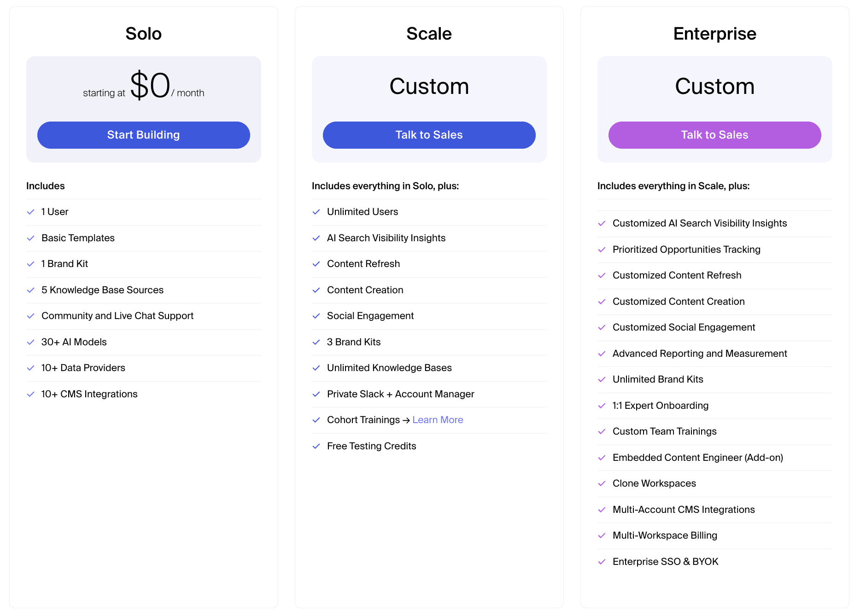Click the arrow after Cohort Trainings
The height and width of the screenshot is (616, 866).
406,420
